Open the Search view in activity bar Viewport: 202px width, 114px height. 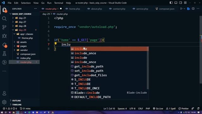4,19
